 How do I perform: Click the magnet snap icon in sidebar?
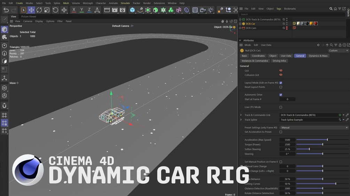tap(4, 105)
